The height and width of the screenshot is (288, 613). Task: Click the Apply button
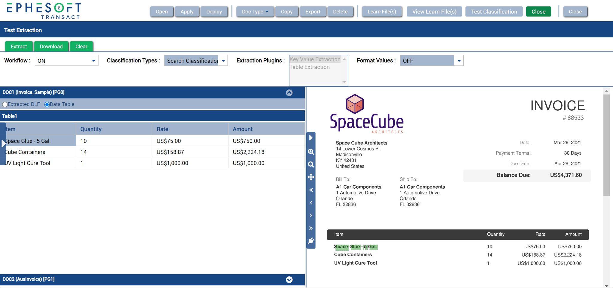point(187,12)
